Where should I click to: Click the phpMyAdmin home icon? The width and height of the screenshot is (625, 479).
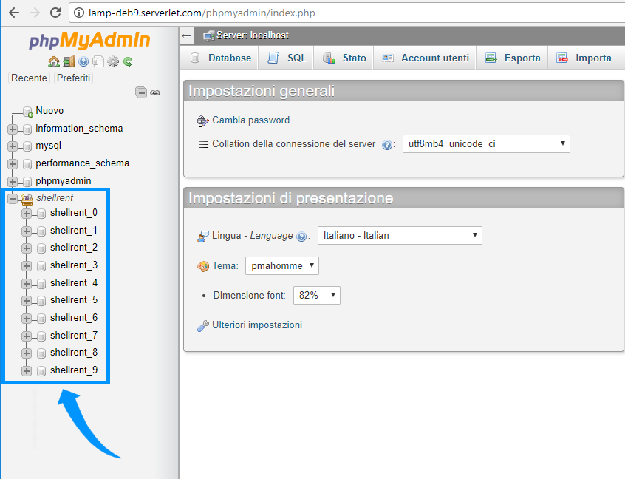pos(54,62)
